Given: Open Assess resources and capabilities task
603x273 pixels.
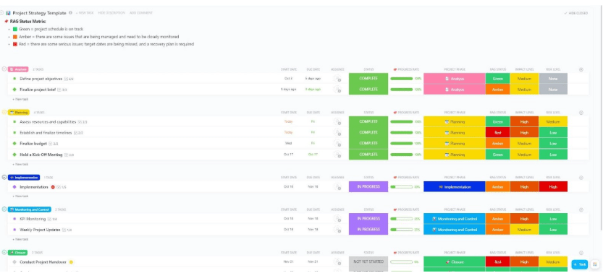Looking at the screenshot, I should (x=48, y=122).
